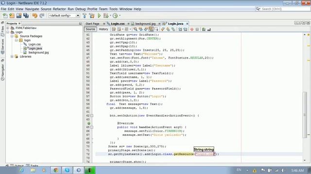
Task: Open the Navigator side panel
Action: 2,72
